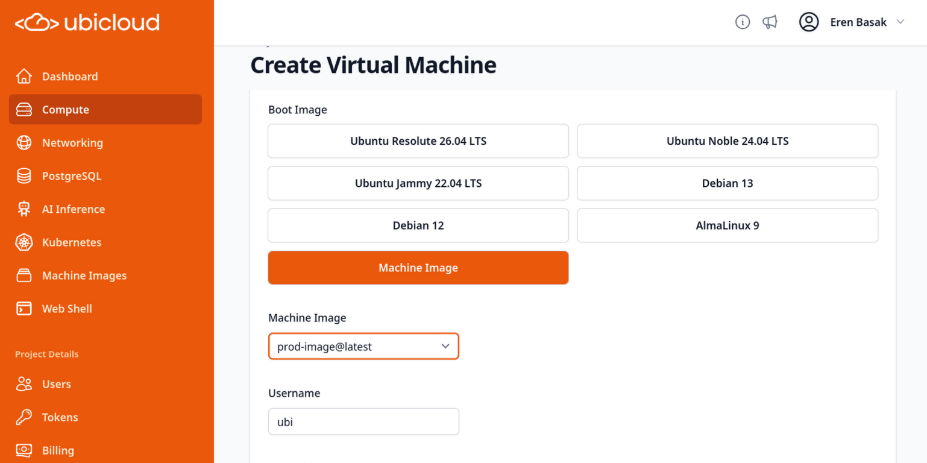Open Machine Images in sidebar
The image size is (927, 463).
click(x=105, y=276)
